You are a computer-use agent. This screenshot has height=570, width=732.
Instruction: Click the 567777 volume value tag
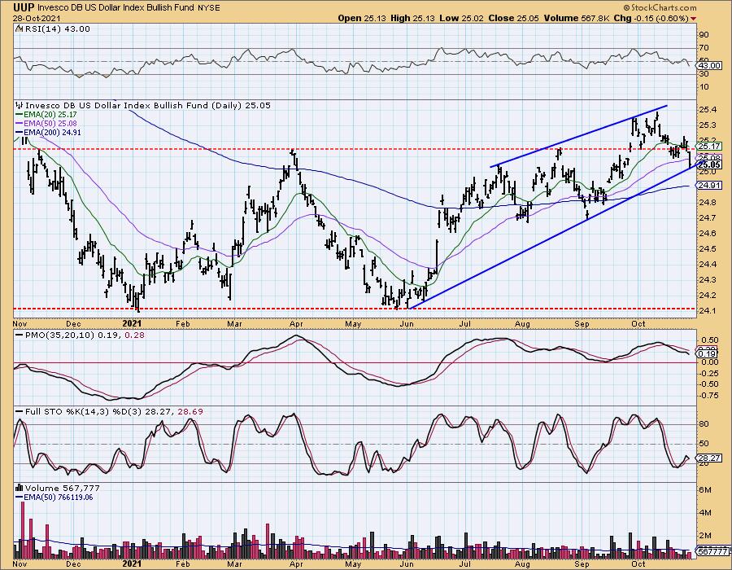[712, 552]
